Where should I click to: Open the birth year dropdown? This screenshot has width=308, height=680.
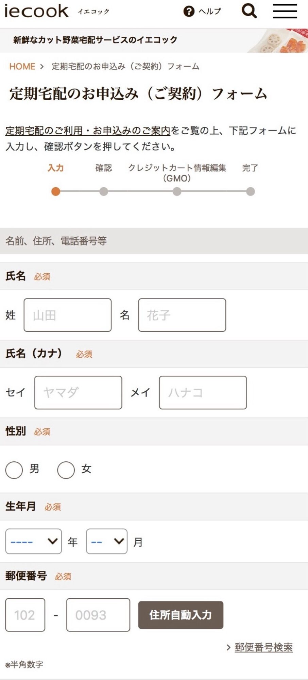33,541
